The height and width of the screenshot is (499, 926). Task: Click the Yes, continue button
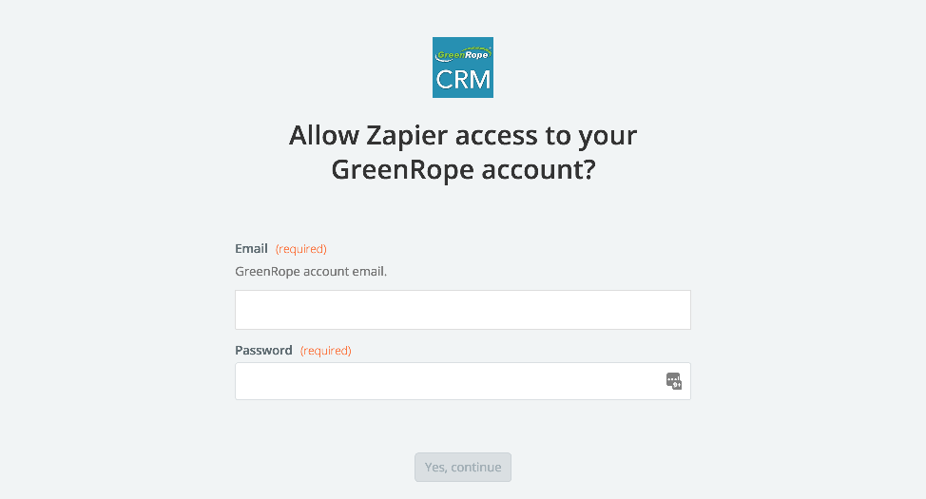click(x=462, y=467)
